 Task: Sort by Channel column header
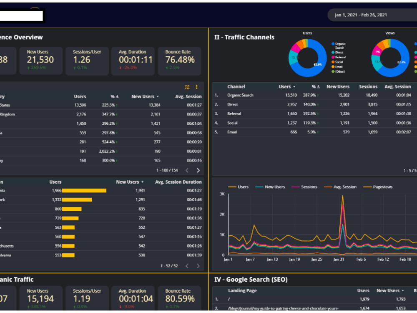coord(236,87)
